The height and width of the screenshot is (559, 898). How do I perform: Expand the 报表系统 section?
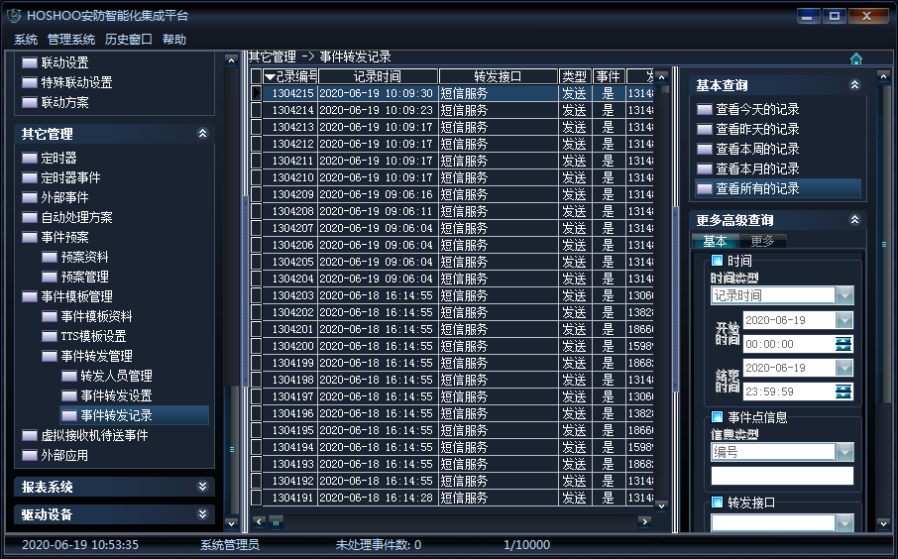[202, 487]
